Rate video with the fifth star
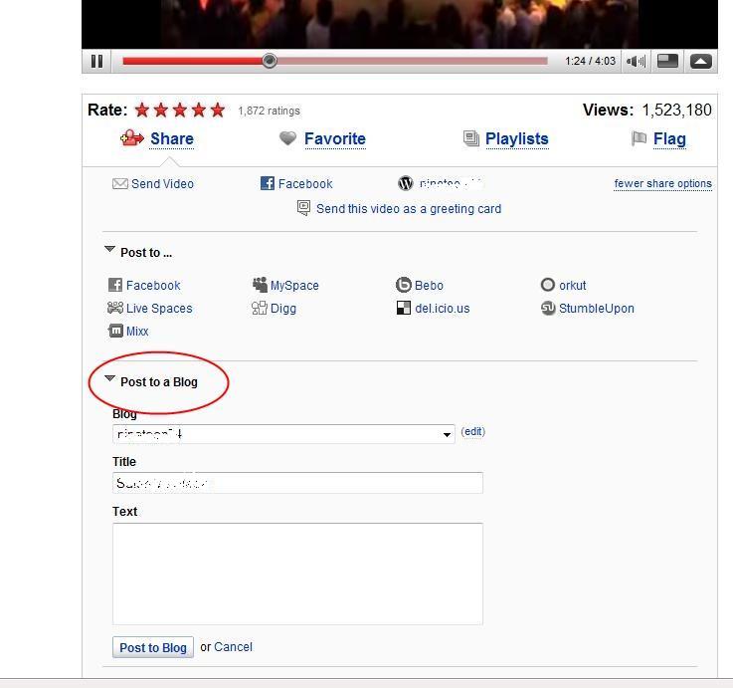The height and width of the screenshot is (688, 733). coord(217,111)
